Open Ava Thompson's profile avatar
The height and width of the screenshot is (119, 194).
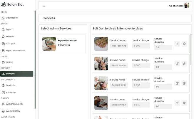pyautogui.click(x=186, y=6)
